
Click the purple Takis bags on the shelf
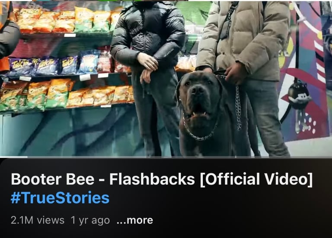pyautogui.click(x=43, y=66)
